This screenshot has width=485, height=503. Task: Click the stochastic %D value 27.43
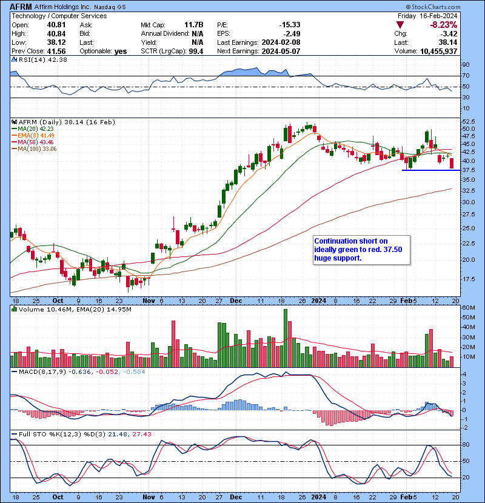(141, 435)
